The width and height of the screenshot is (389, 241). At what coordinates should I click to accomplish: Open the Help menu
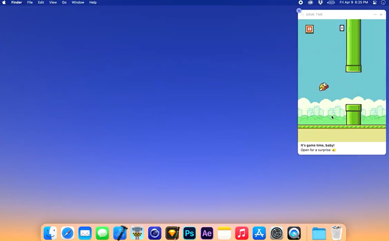[x=93, y=2]
